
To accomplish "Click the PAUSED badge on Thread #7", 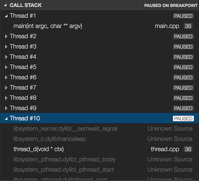I will [183, 88].
